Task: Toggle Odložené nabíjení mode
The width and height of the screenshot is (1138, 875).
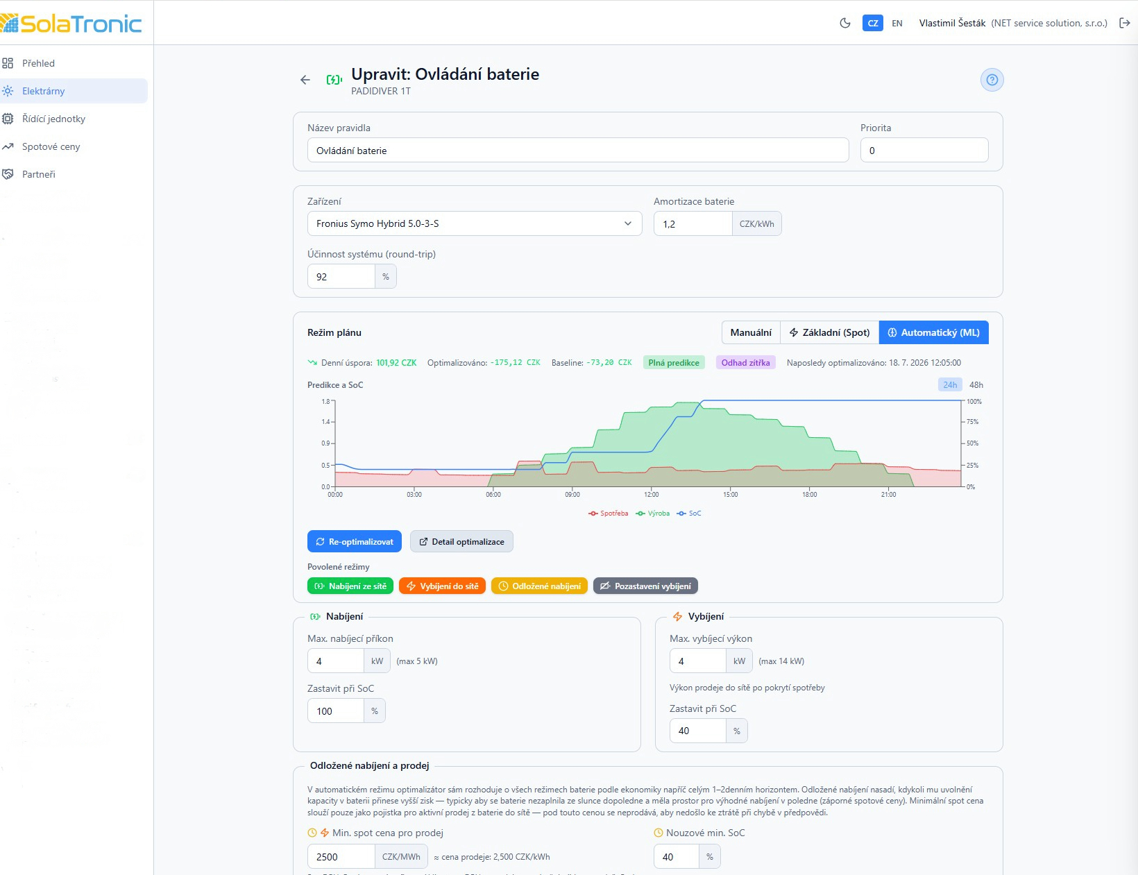Action: (539, 586)
